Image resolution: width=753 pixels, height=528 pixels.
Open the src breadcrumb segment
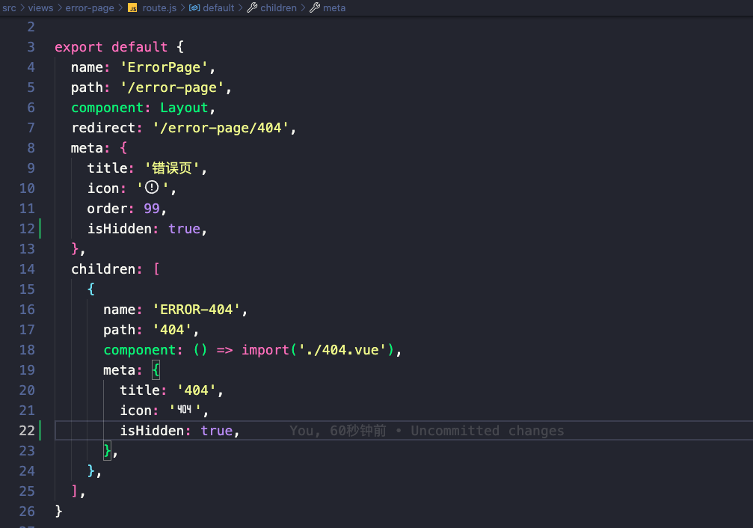point(9,7)
